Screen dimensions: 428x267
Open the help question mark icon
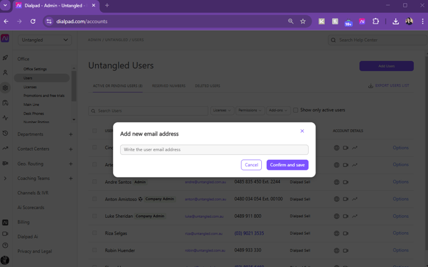coord(5,245)
